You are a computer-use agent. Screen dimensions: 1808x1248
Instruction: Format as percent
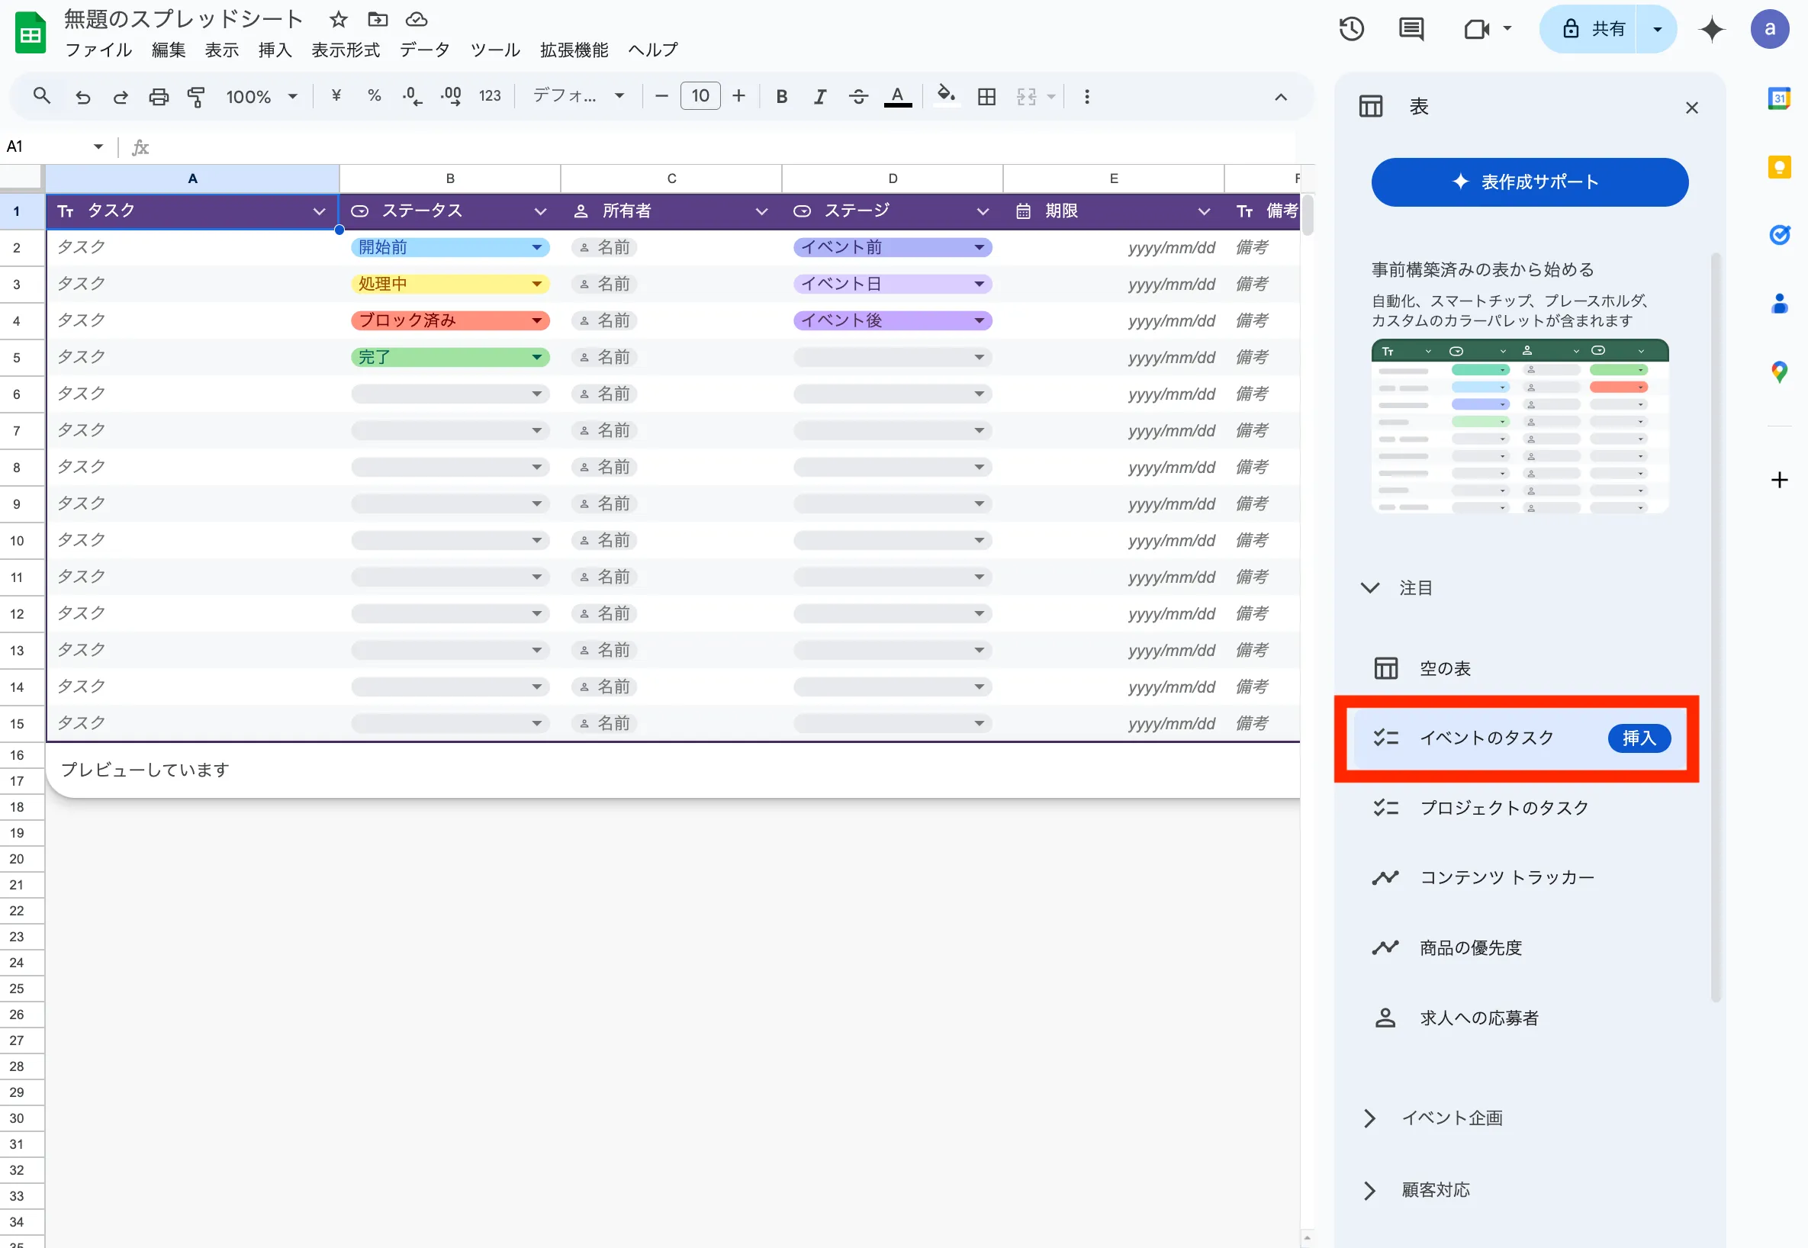click(x=375, y=95)
